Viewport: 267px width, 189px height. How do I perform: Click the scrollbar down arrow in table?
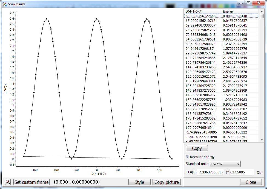click(262, 140)
